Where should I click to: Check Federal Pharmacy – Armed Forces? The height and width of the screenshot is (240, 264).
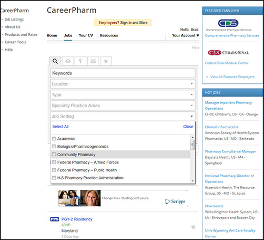[x=54, y=162]
